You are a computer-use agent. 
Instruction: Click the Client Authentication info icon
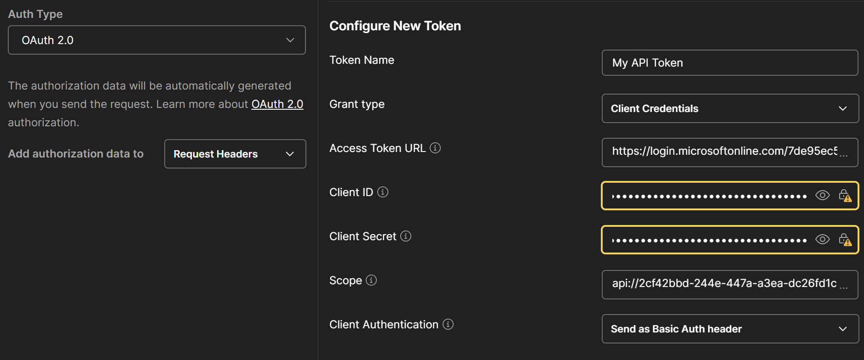click(x=448, y=324)
